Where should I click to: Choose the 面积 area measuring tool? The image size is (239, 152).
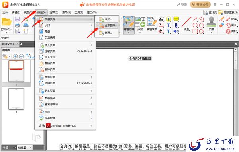pyautogui.click(x=232, y=31)
